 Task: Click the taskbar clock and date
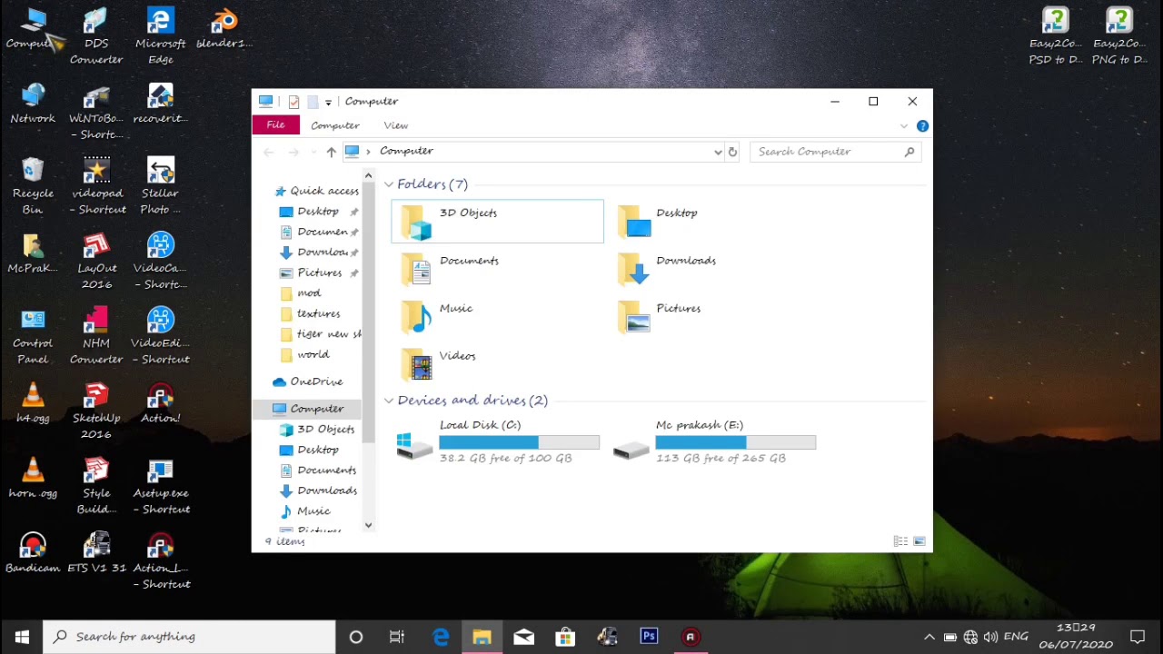(x=1076, y=637)
